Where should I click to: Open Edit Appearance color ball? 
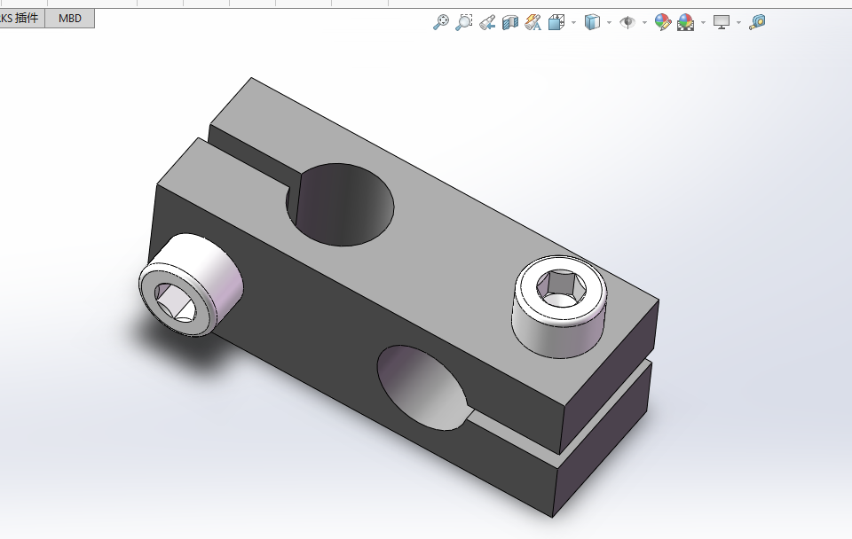coord(663,22)
